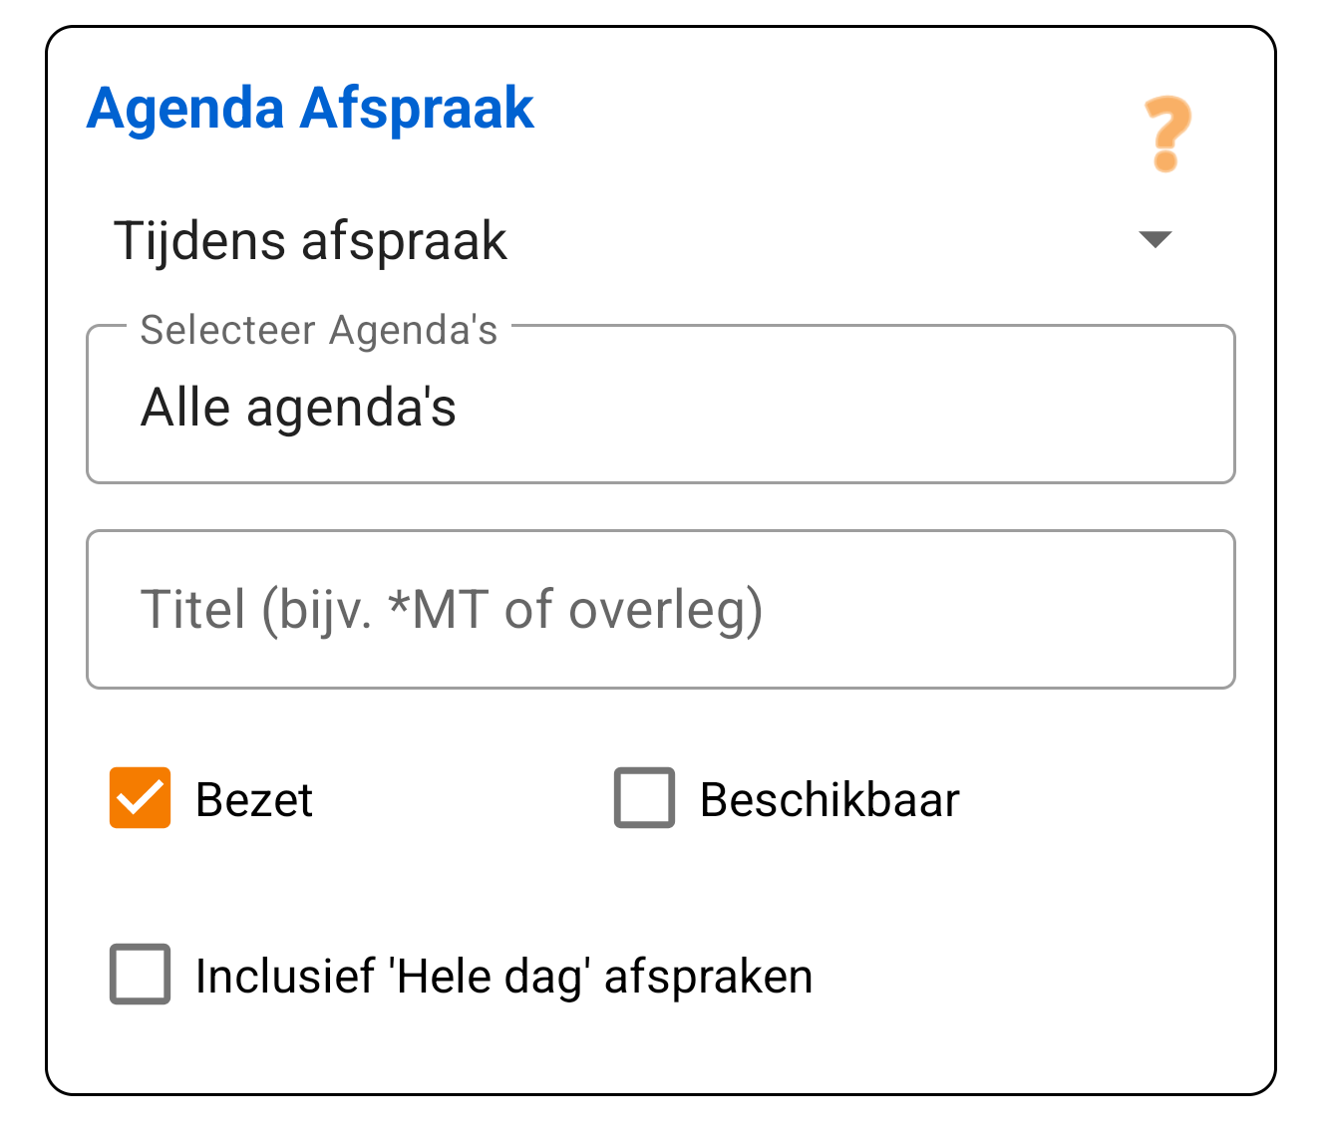Viewport: 1320px width, 1137px height.
Task: Toggle the Bezet option off
Action: (x=140, y=798)
